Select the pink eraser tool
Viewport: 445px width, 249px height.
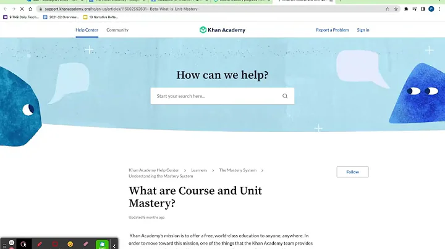[x=86, y=244]
